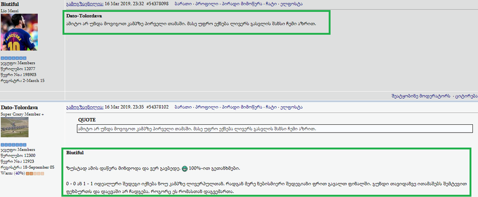Click the blue rank pips under Biutiful's avatar
This screenshot has width=478, height=197.
click(x=14, y=58)
